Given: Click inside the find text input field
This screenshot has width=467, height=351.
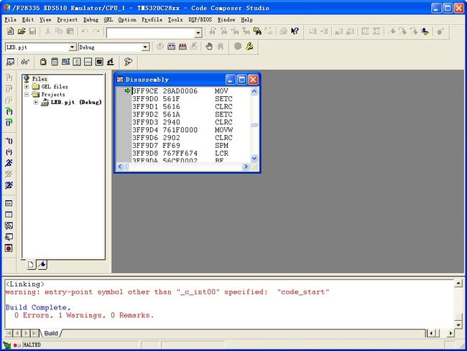Looking at the screenshot, I should click(x=151, y=33).
